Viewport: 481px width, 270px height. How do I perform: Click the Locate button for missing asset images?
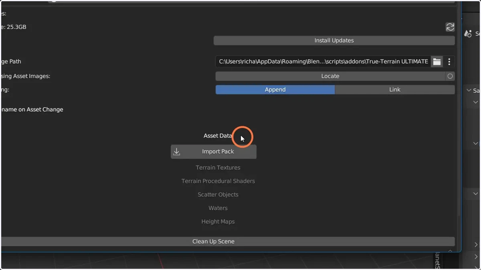(330, 76)
